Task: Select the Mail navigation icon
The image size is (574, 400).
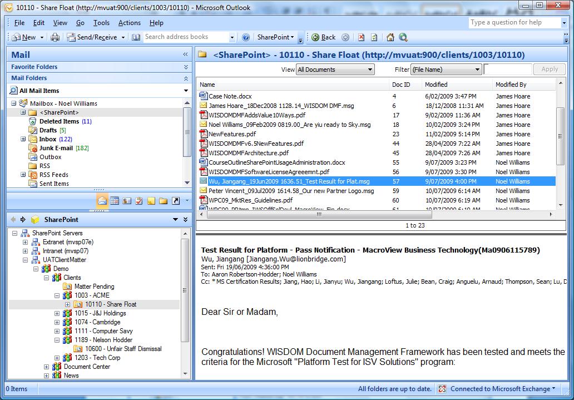Action: click(x=102, y=201)
